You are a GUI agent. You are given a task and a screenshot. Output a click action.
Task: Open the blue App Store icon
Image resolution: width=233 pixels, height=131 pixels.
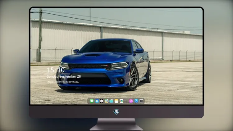(x=136, y=101)
